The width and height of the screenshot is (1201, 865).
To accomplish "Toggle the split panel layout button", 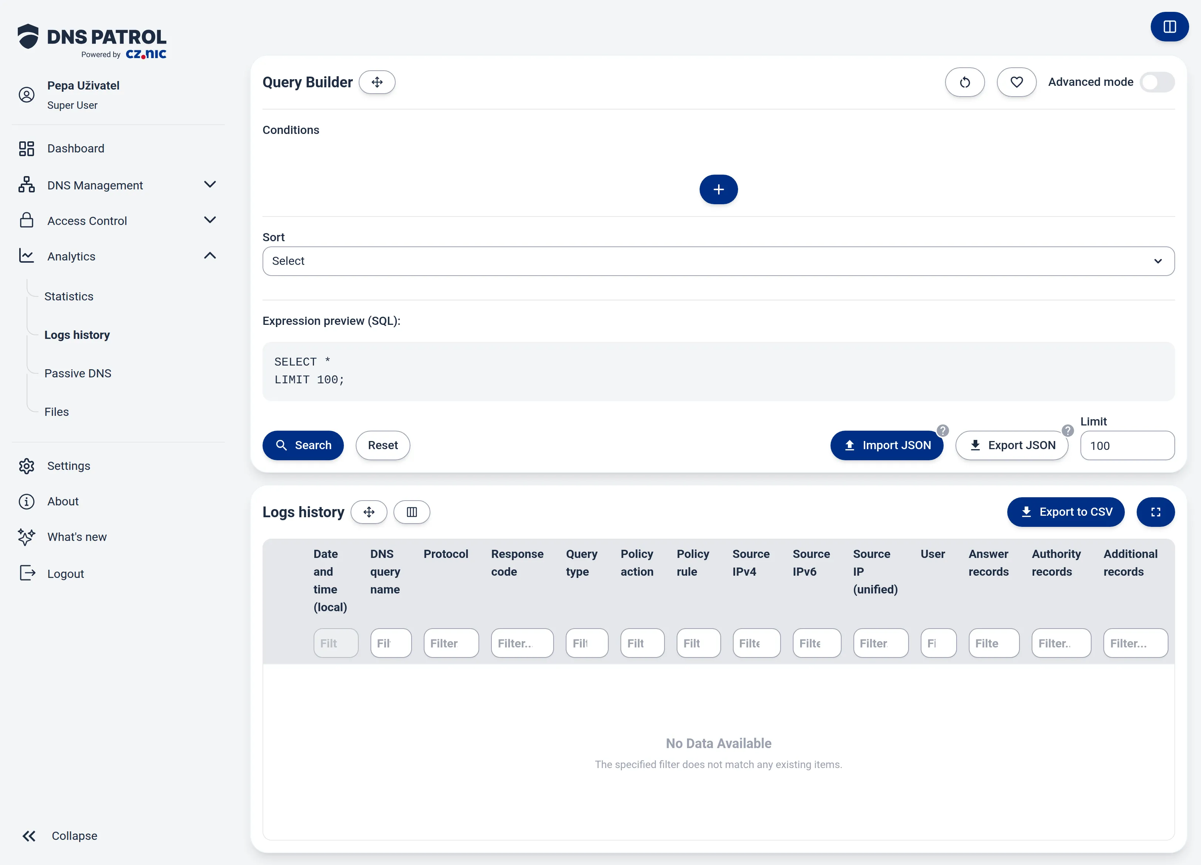I will pos(1169,27).
